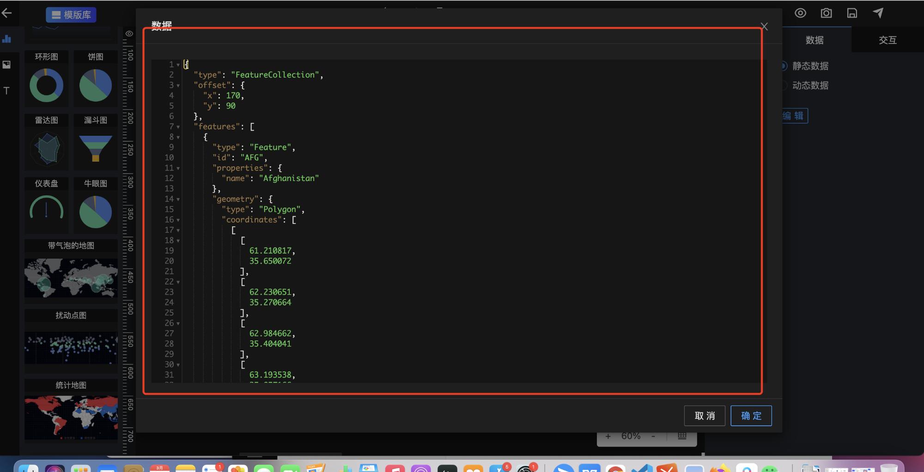Switch to the 数据 tab
Viewport: 924px width, 472px height.
pos(815,40)
